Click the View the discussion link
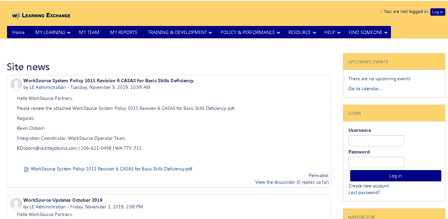This screenshot has height=219, width=448. (x=275, y=182)
